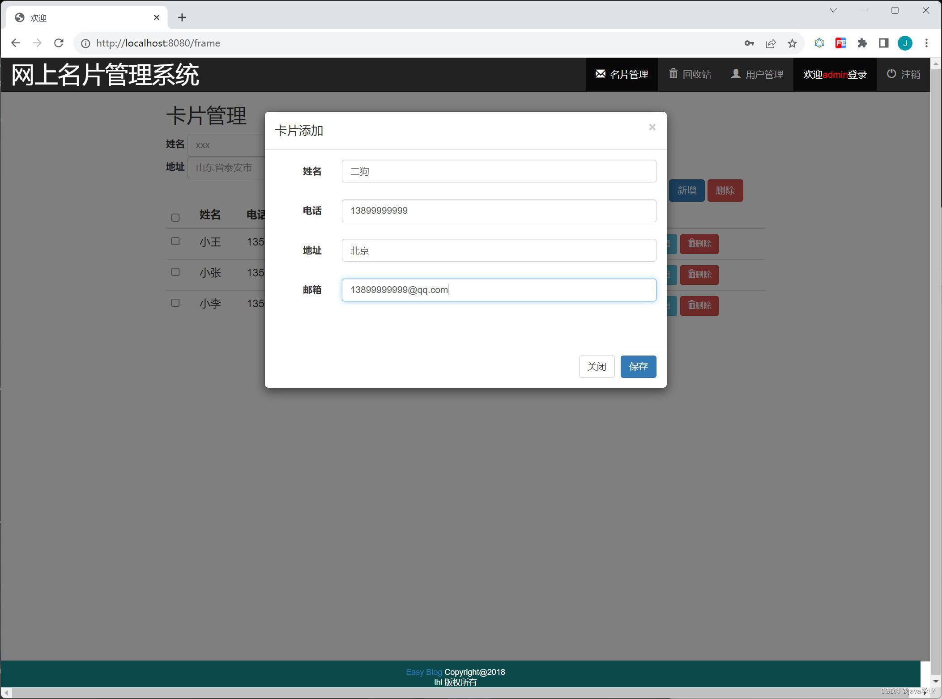Check the checkbox for row 小张
This screenshot has height=699, width=942.
(x=175, y=272)
